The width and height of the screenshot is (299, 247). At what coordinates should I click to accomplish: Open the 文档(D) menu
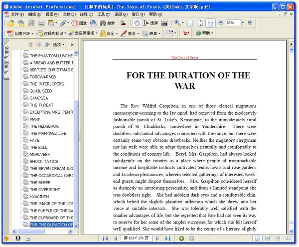point(69,14)
